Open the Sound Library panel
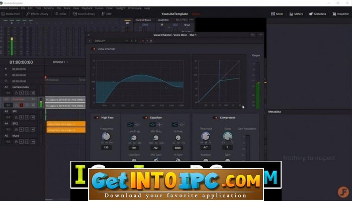This screenshot has width=352, height=201. [84, 14]
